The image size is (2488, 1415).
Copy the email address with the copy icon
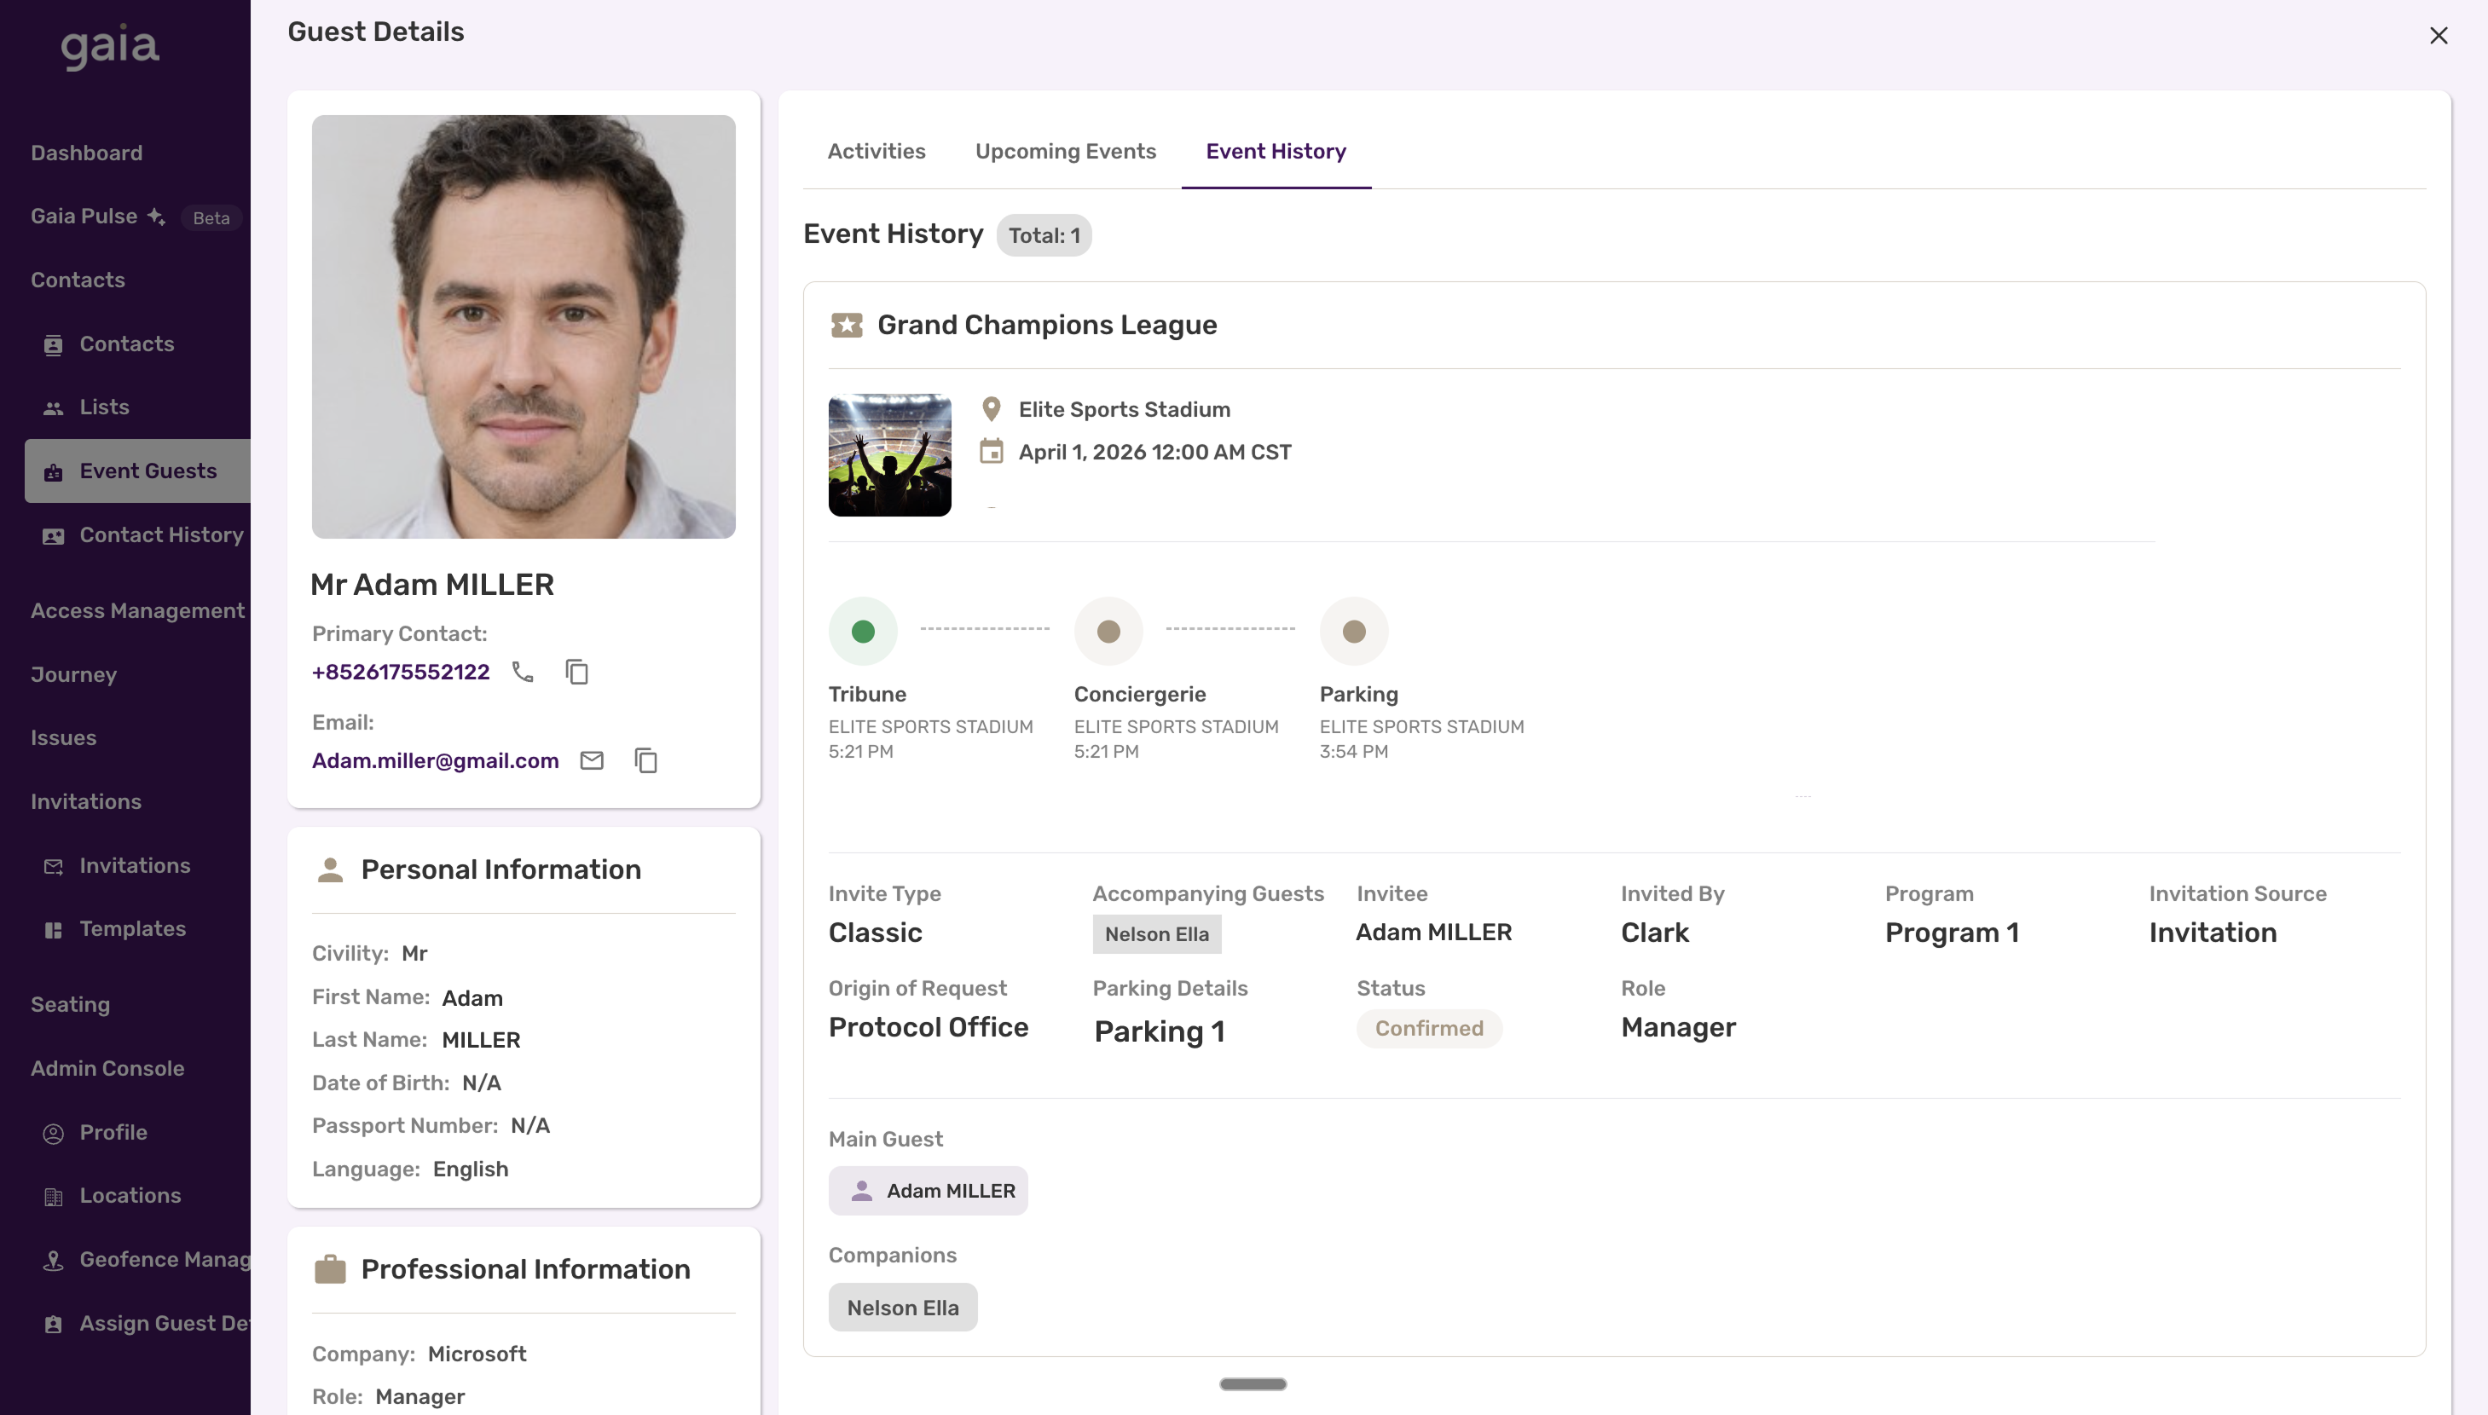pos(645,760)
